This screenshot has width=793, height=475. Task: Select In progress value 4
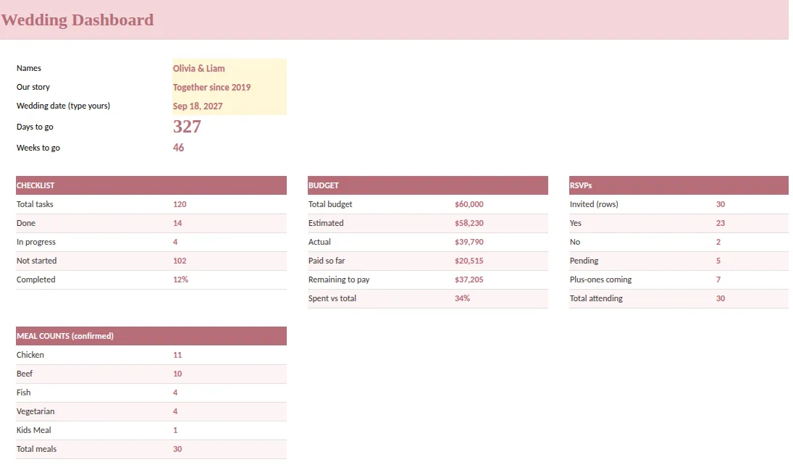pyautogui.click(x=175, y=242)
